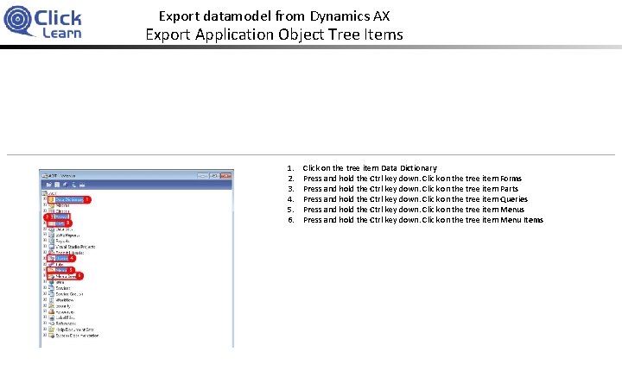Select the Menu Items tree item
The width and height of the screenshot is (622, 377).
[x=66, y=276]
